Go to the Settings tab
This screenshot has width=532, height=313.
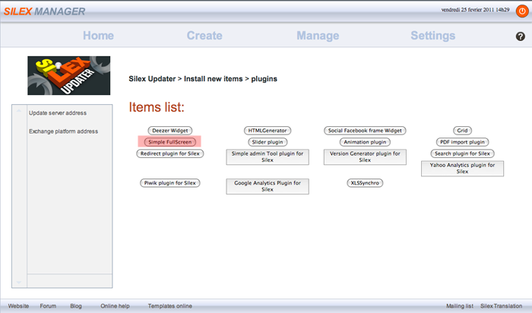pos(433,36)
